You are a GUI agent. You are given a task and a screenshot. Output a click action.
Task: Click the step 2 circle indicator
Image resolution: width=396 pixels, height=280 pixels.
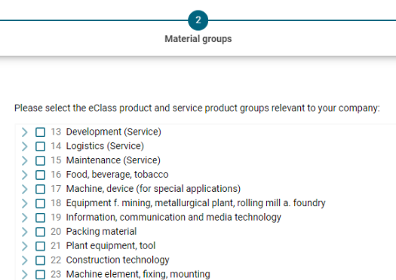[198, 20]
